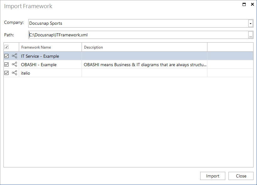Click the Close button
The width and height of the screenshot is (257, 185).
[241, 176]
